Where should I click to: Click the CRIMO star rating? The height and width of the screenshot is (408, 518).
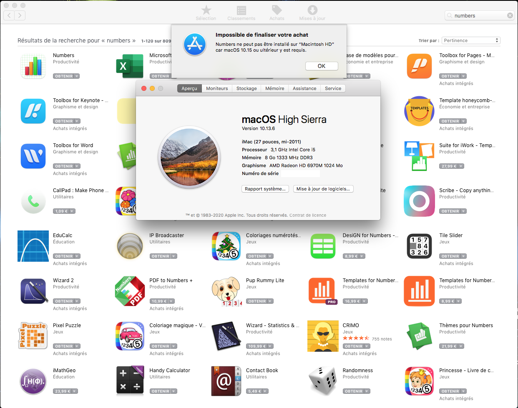point(356,338)
